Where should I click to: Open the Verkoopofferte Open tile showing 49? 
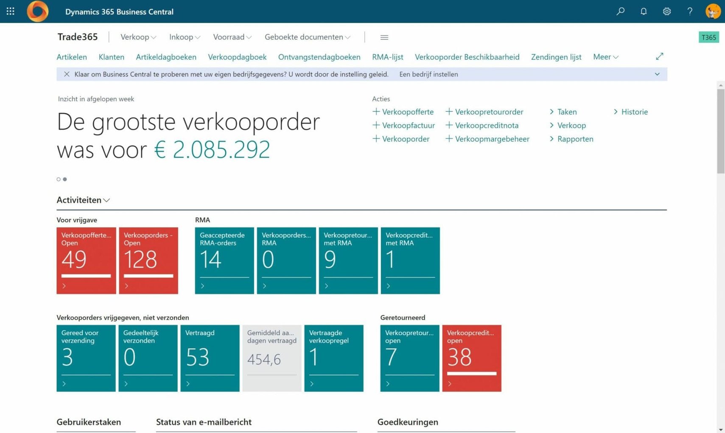tap(86, 261)
